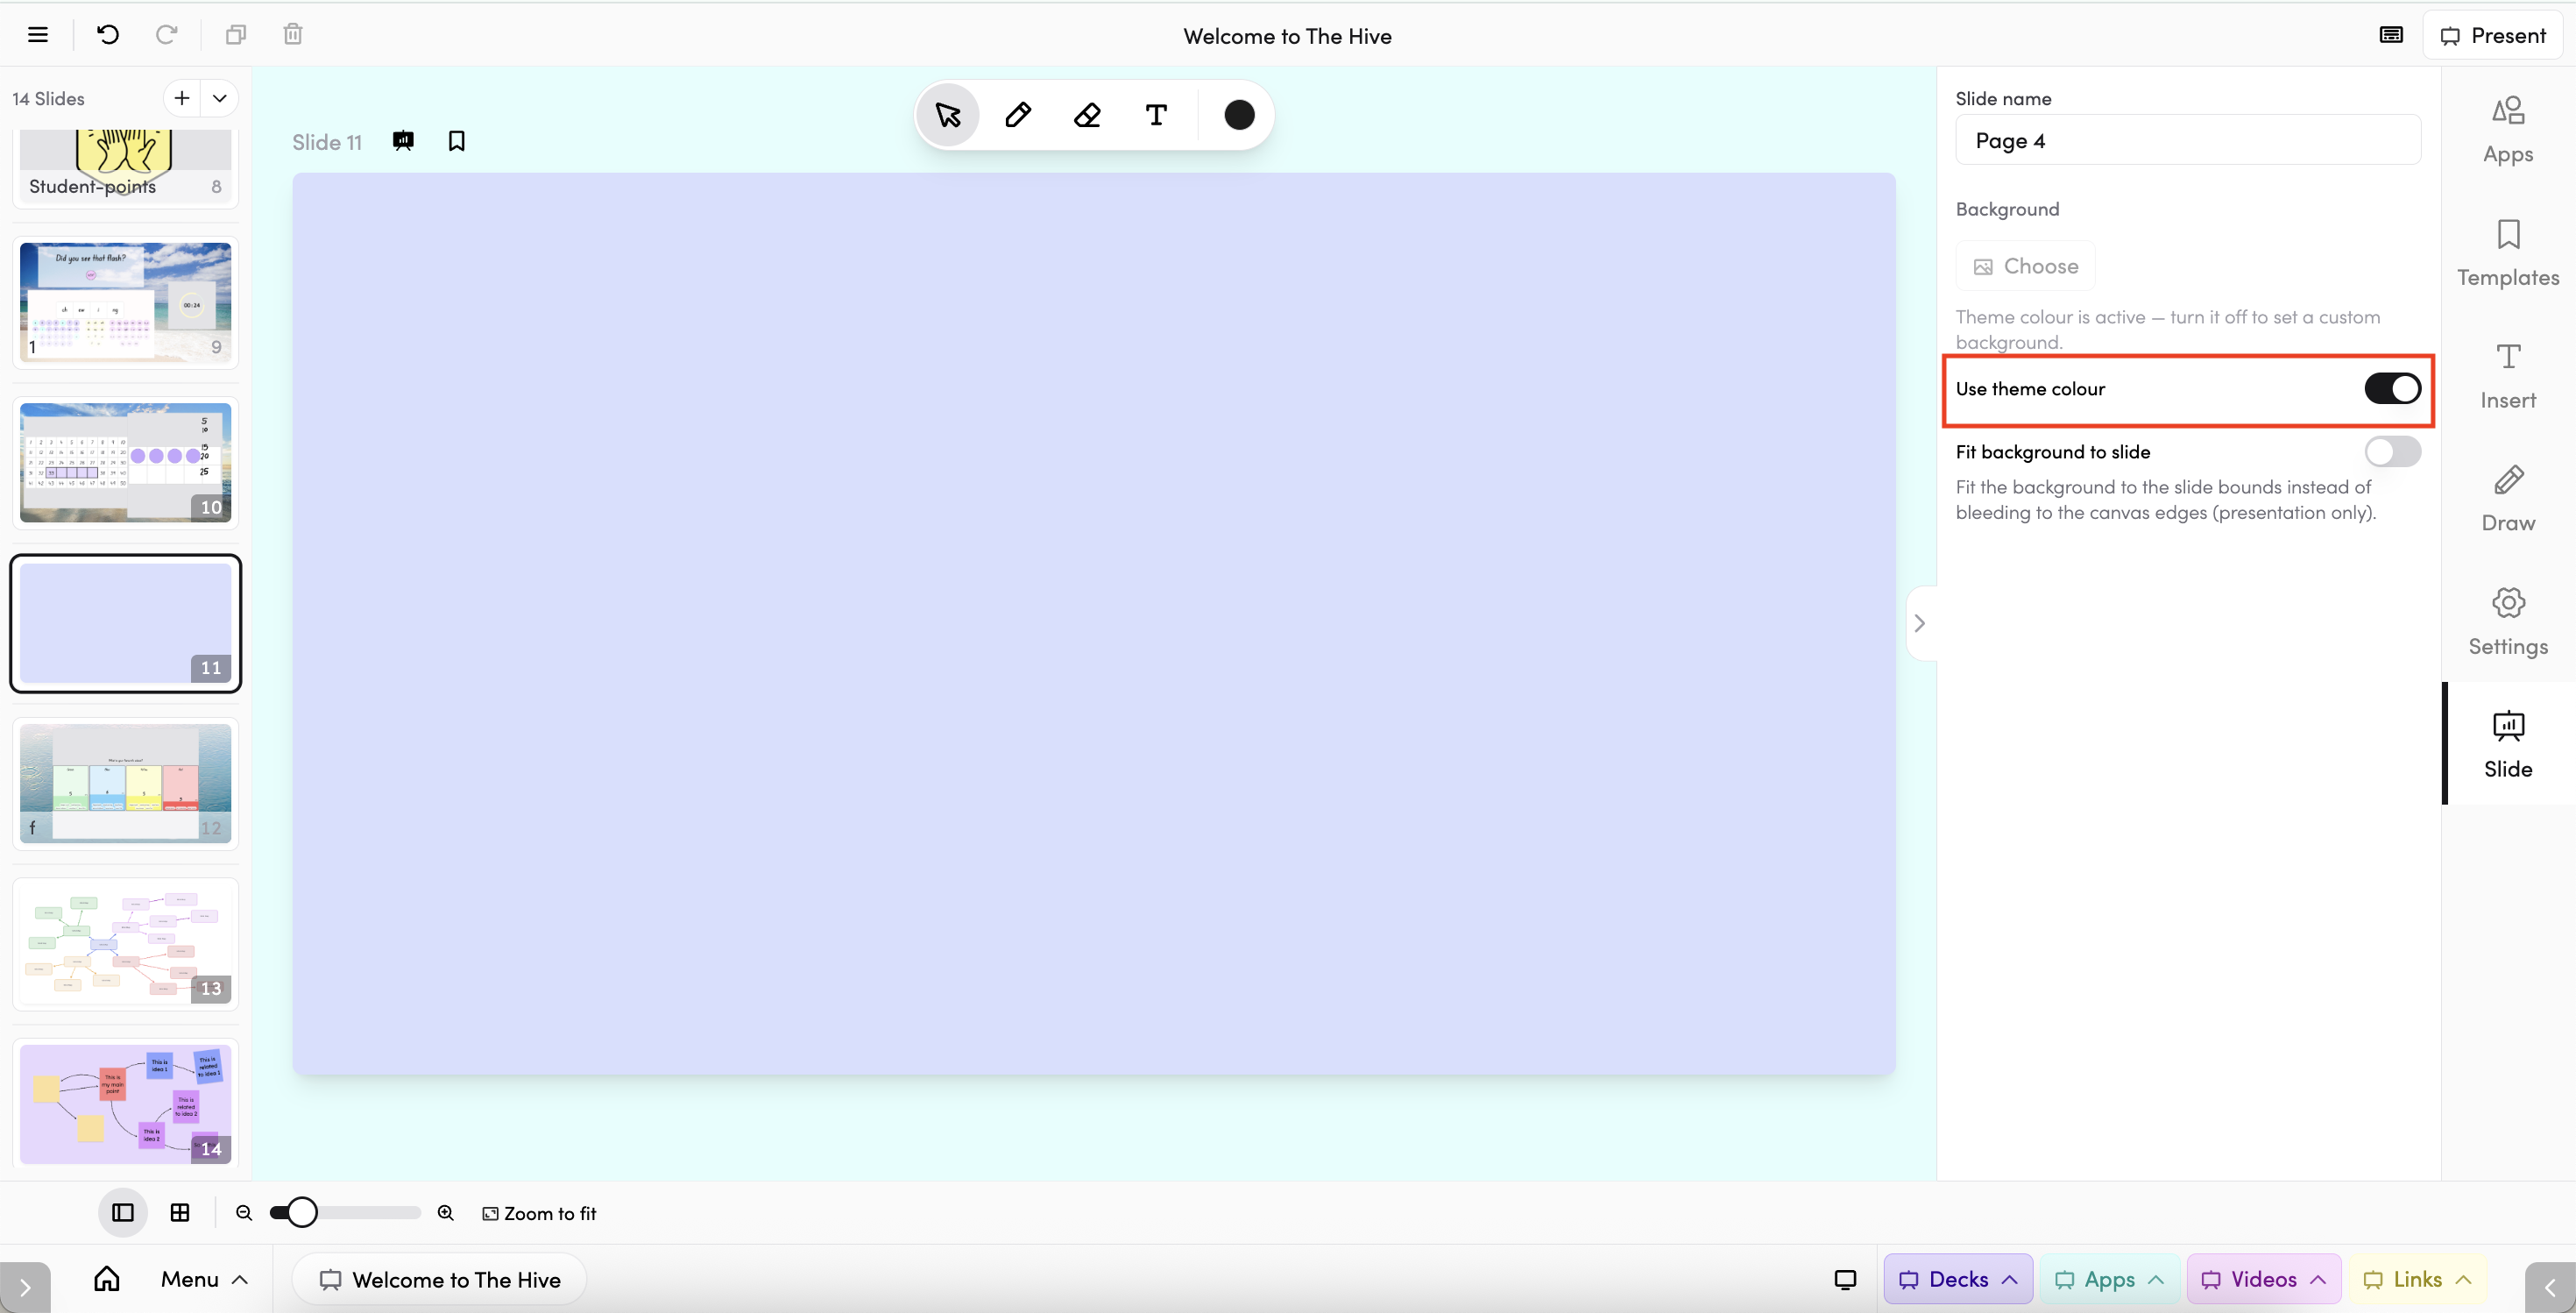
Task: Click Zoom to fit
Action: pos(539,1213)
